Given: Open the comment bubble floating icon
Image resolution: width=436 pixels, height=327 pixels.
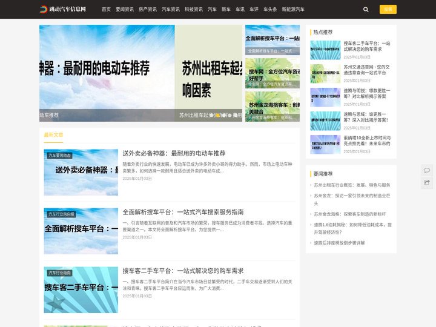Looking at the screenshot, I should pyautogui.click(x=426, y=170).
